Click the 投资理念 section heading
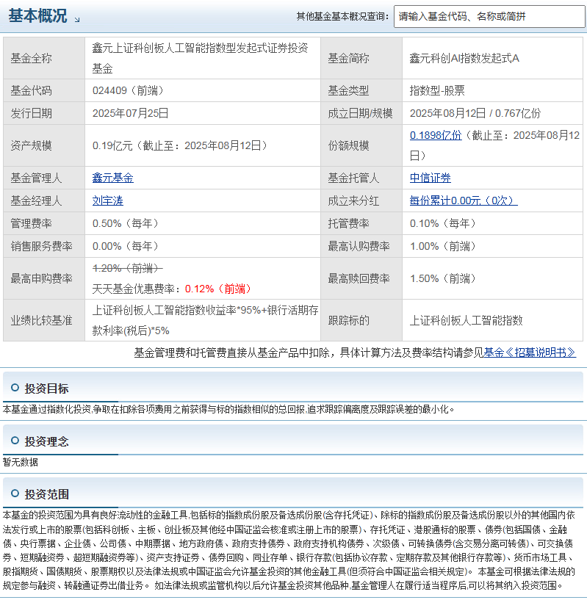 [x=47, y=441]
